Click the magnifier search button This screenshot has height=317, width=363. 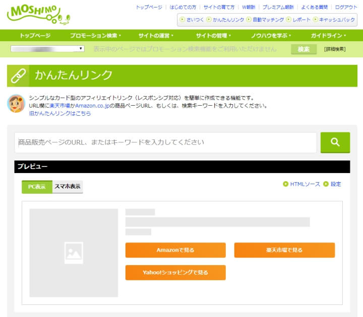[335, 142]
